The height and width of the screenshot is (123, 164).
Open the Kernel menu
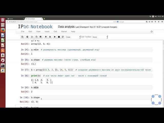(x=64, y=32)
